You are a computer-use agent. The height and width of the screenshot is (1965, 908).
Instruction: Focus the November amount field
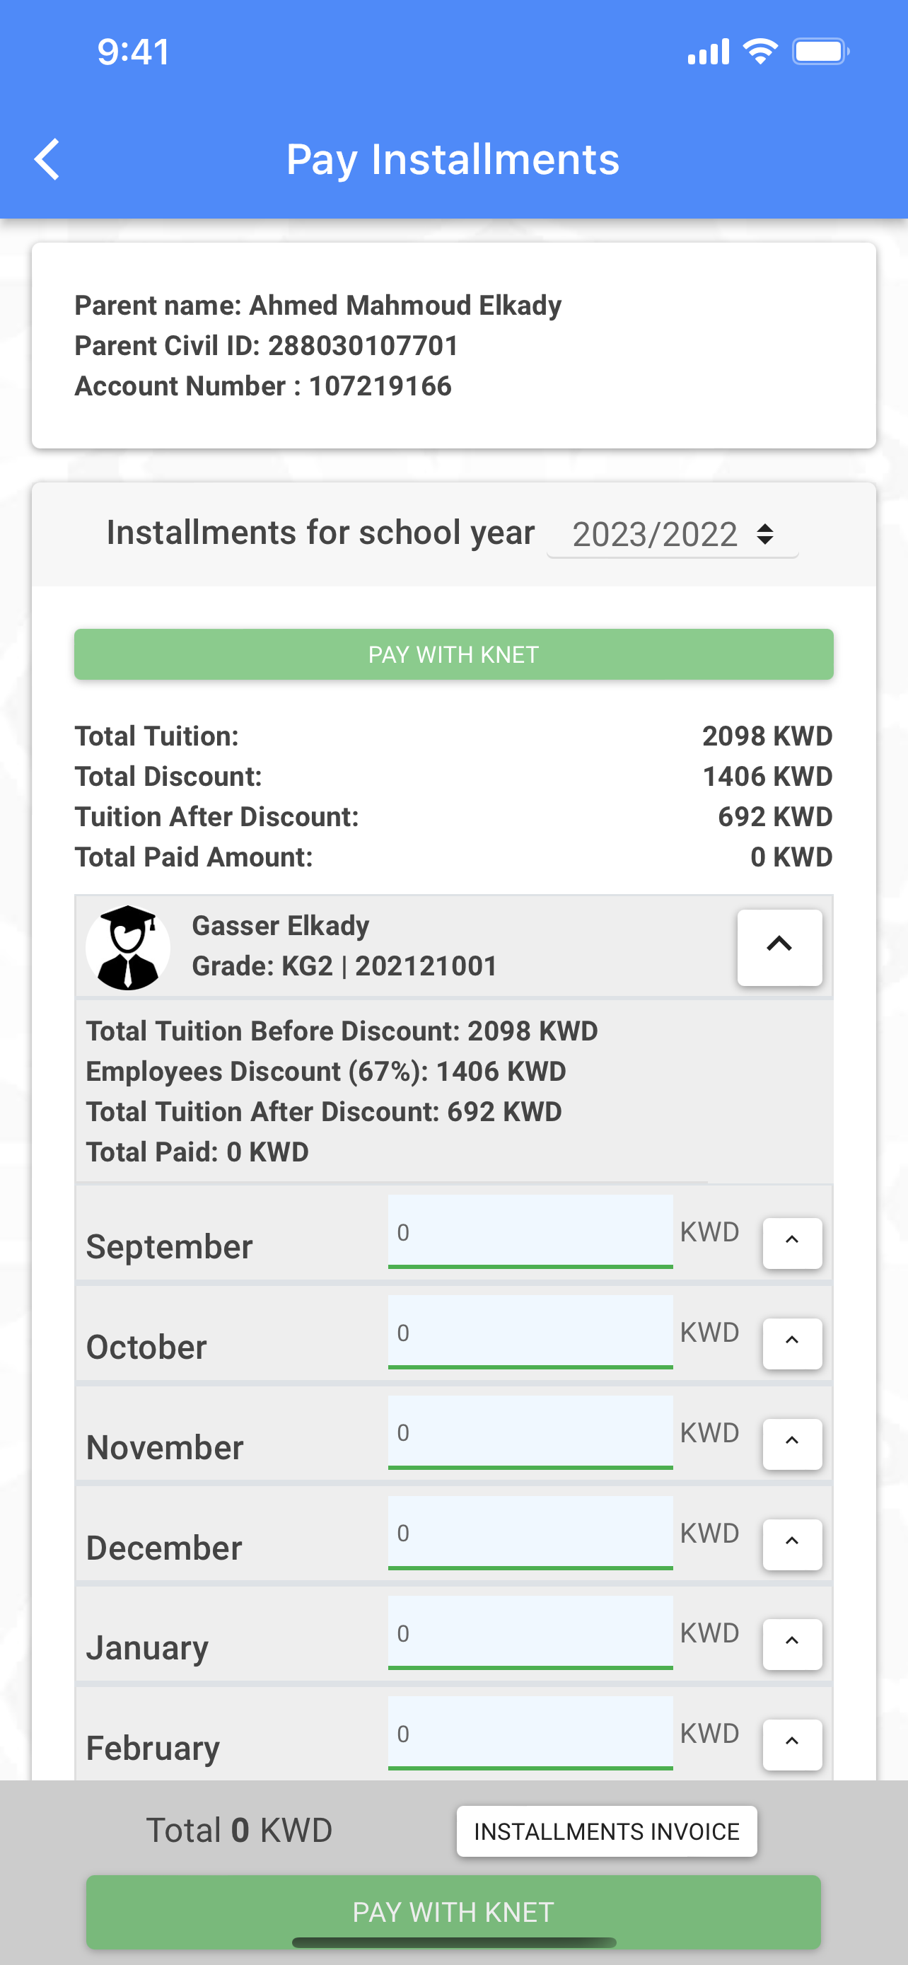pos(530,1432)
